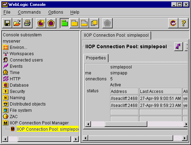Click the yellow question mark help icon

click(184, 23)
